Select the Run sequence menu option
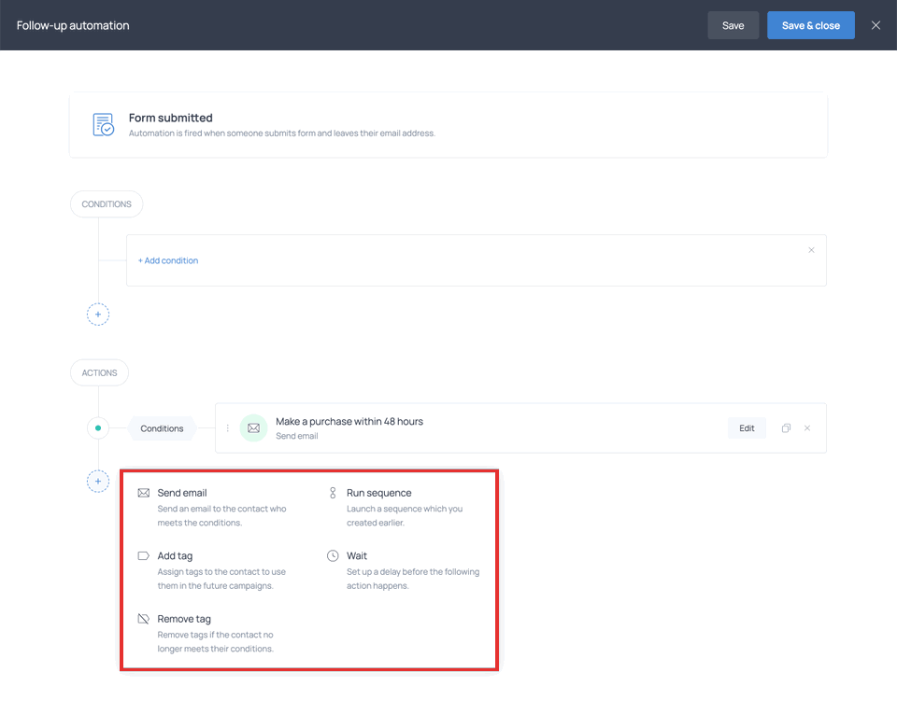This screenshot has width=897, height=728. tap(378, 493)
